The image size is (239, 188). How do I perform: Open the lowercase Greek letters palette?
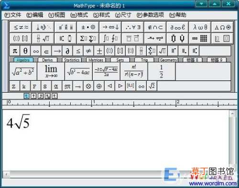click(200, 27)
